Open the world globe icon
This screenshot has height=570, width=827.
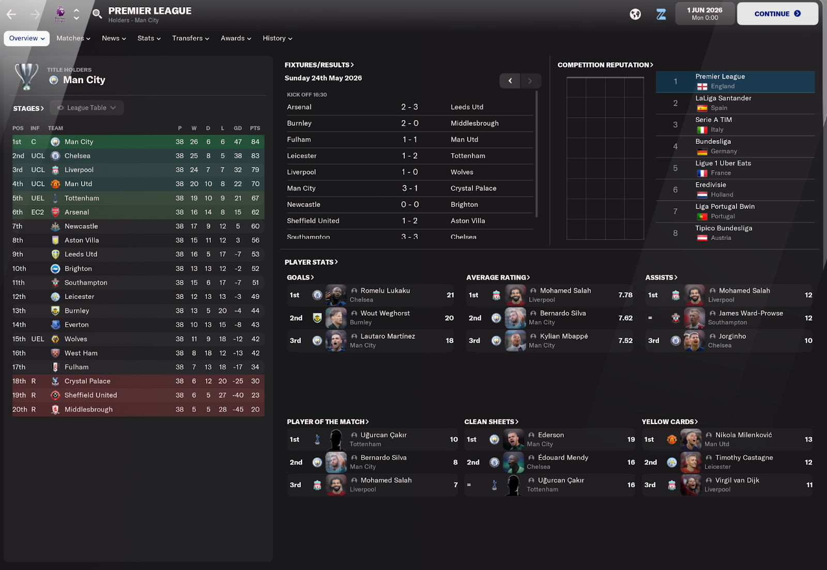(x=635, y=14)
